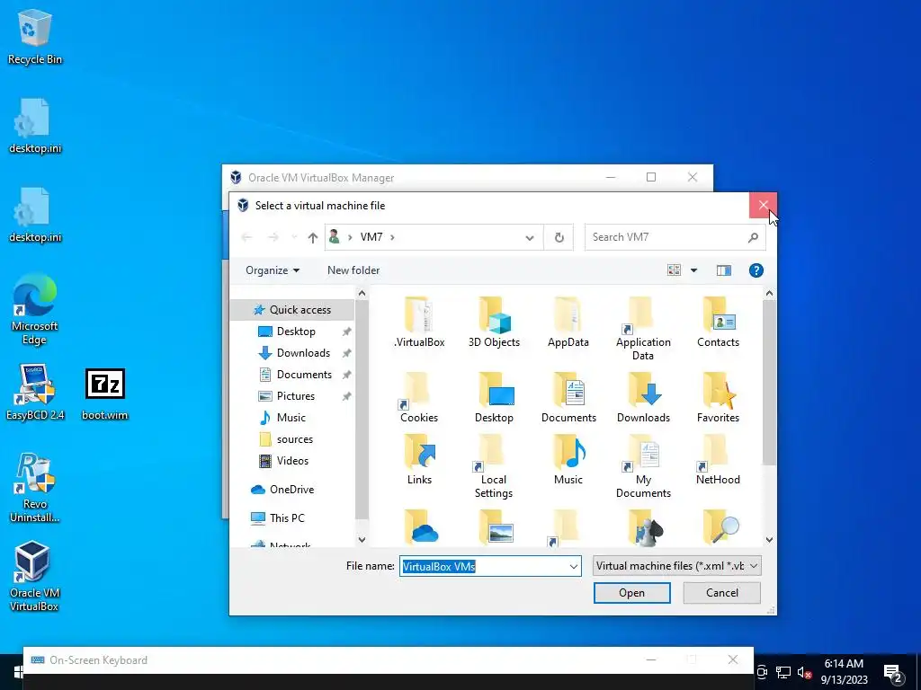Open the .VirtualBox folder

(x=419, y=323)
